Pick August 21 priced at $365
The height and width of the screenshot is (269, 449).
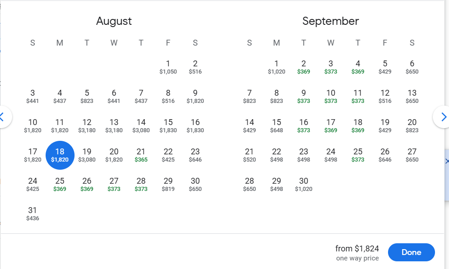pyautogui.click(x=141, y=155)
